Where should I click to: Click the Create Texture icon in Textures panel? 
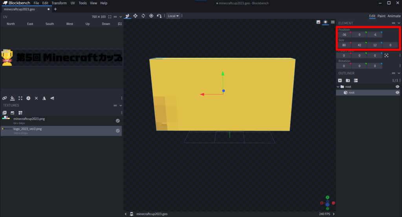(x=12, y=113)
